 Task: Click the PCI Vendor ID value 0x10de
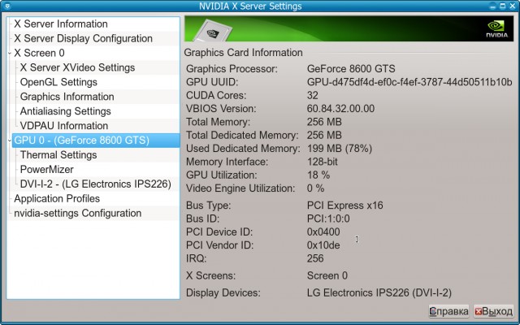pos(323,245)
